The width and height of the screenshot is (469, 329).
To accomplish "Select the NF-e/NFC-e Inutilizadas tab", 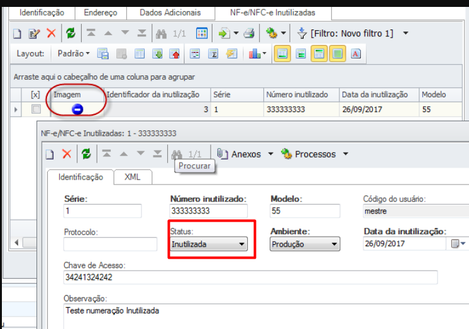I will [x=272, y=13].
